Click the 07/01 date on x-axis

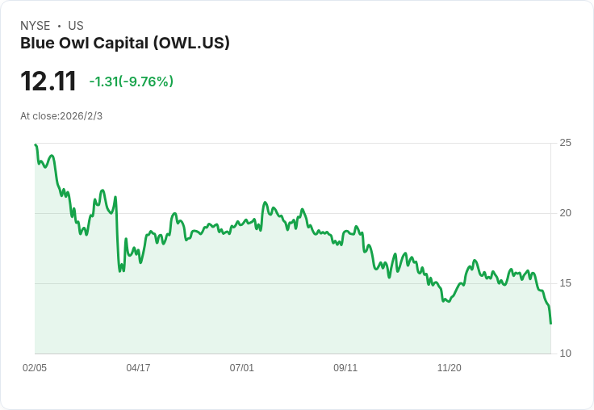tap(241, 367)
